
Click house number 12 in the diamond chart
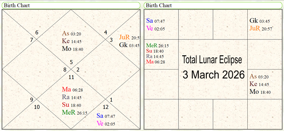(x=106, y=107)
